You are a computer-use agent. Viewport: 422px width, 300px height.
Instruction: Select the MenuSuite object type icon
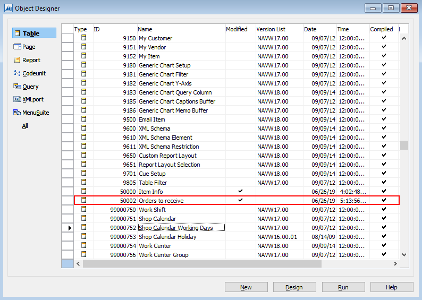click(18, 113)
